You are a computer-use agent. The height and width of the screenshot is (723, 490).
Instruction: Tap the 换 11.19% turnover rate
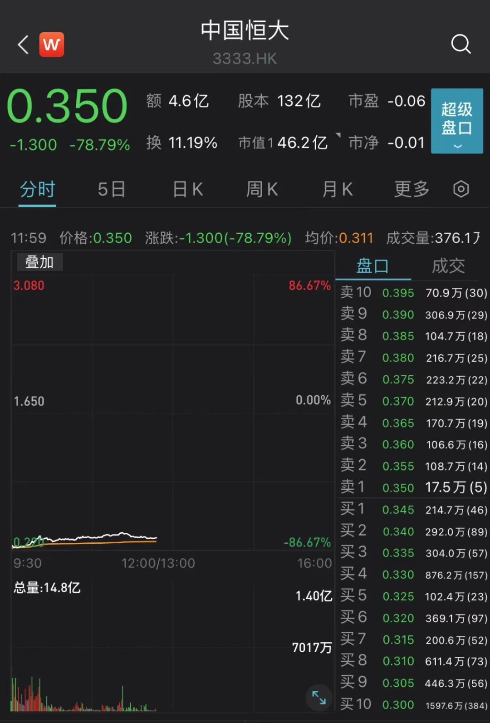click(182, 143)
